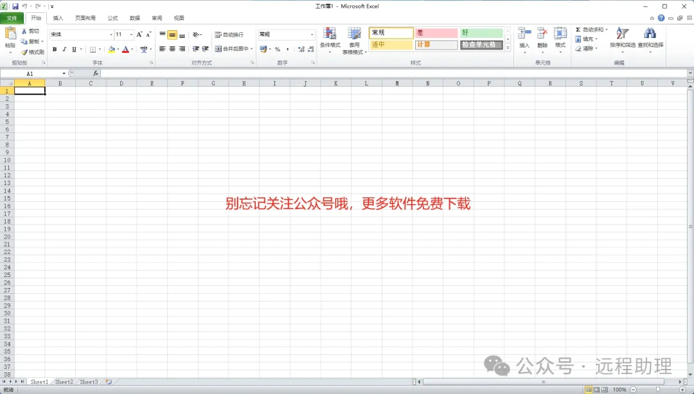Apply comma style number format
Viewport: 694px width, 394px height.
click(x=288, y=49)
